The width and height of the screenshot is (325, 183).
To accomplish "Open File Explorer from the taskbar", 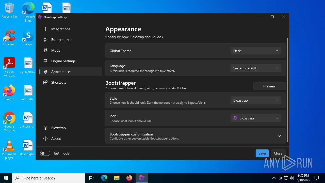I will (117, 178).
